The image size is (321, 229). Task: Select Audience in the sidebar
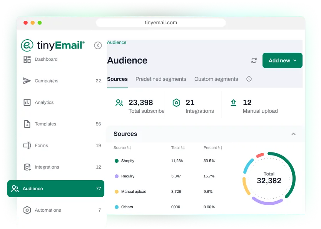(56, 189)
